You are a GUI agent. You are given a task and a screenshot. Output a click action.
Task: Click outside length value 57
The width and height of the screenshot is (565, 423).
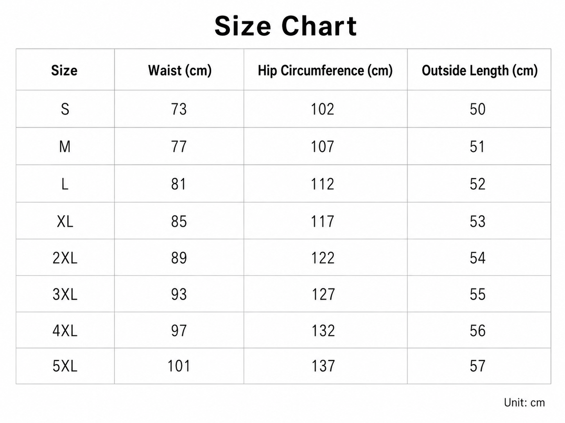(x=478, y=366)
